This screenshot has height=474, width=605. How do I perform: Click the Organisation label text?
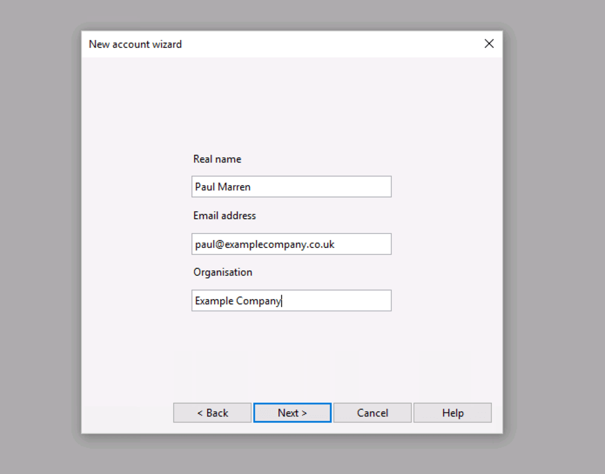(x=223, y=272)
